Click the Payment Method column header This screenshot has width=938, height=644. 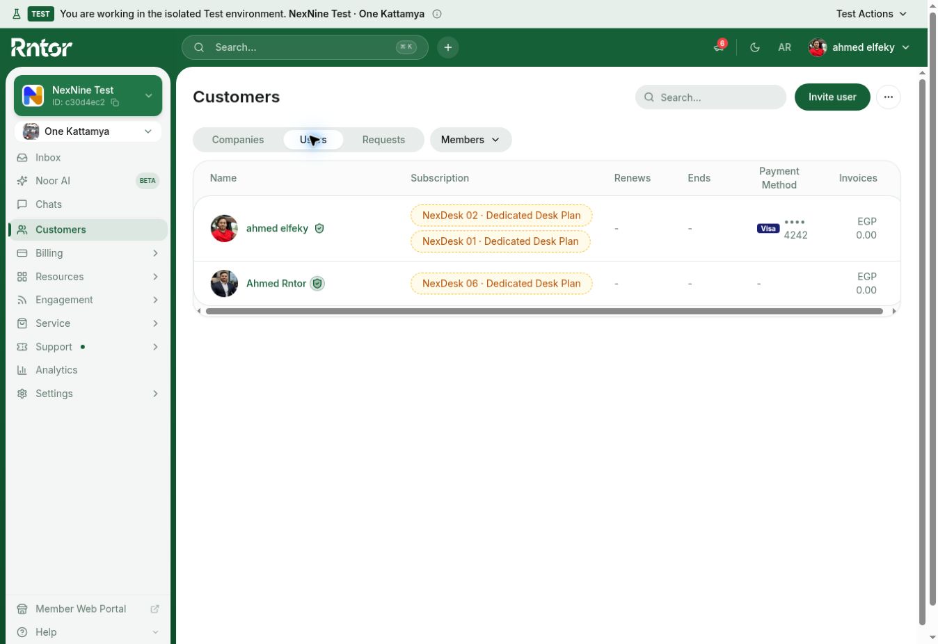(x=779, y=178)
